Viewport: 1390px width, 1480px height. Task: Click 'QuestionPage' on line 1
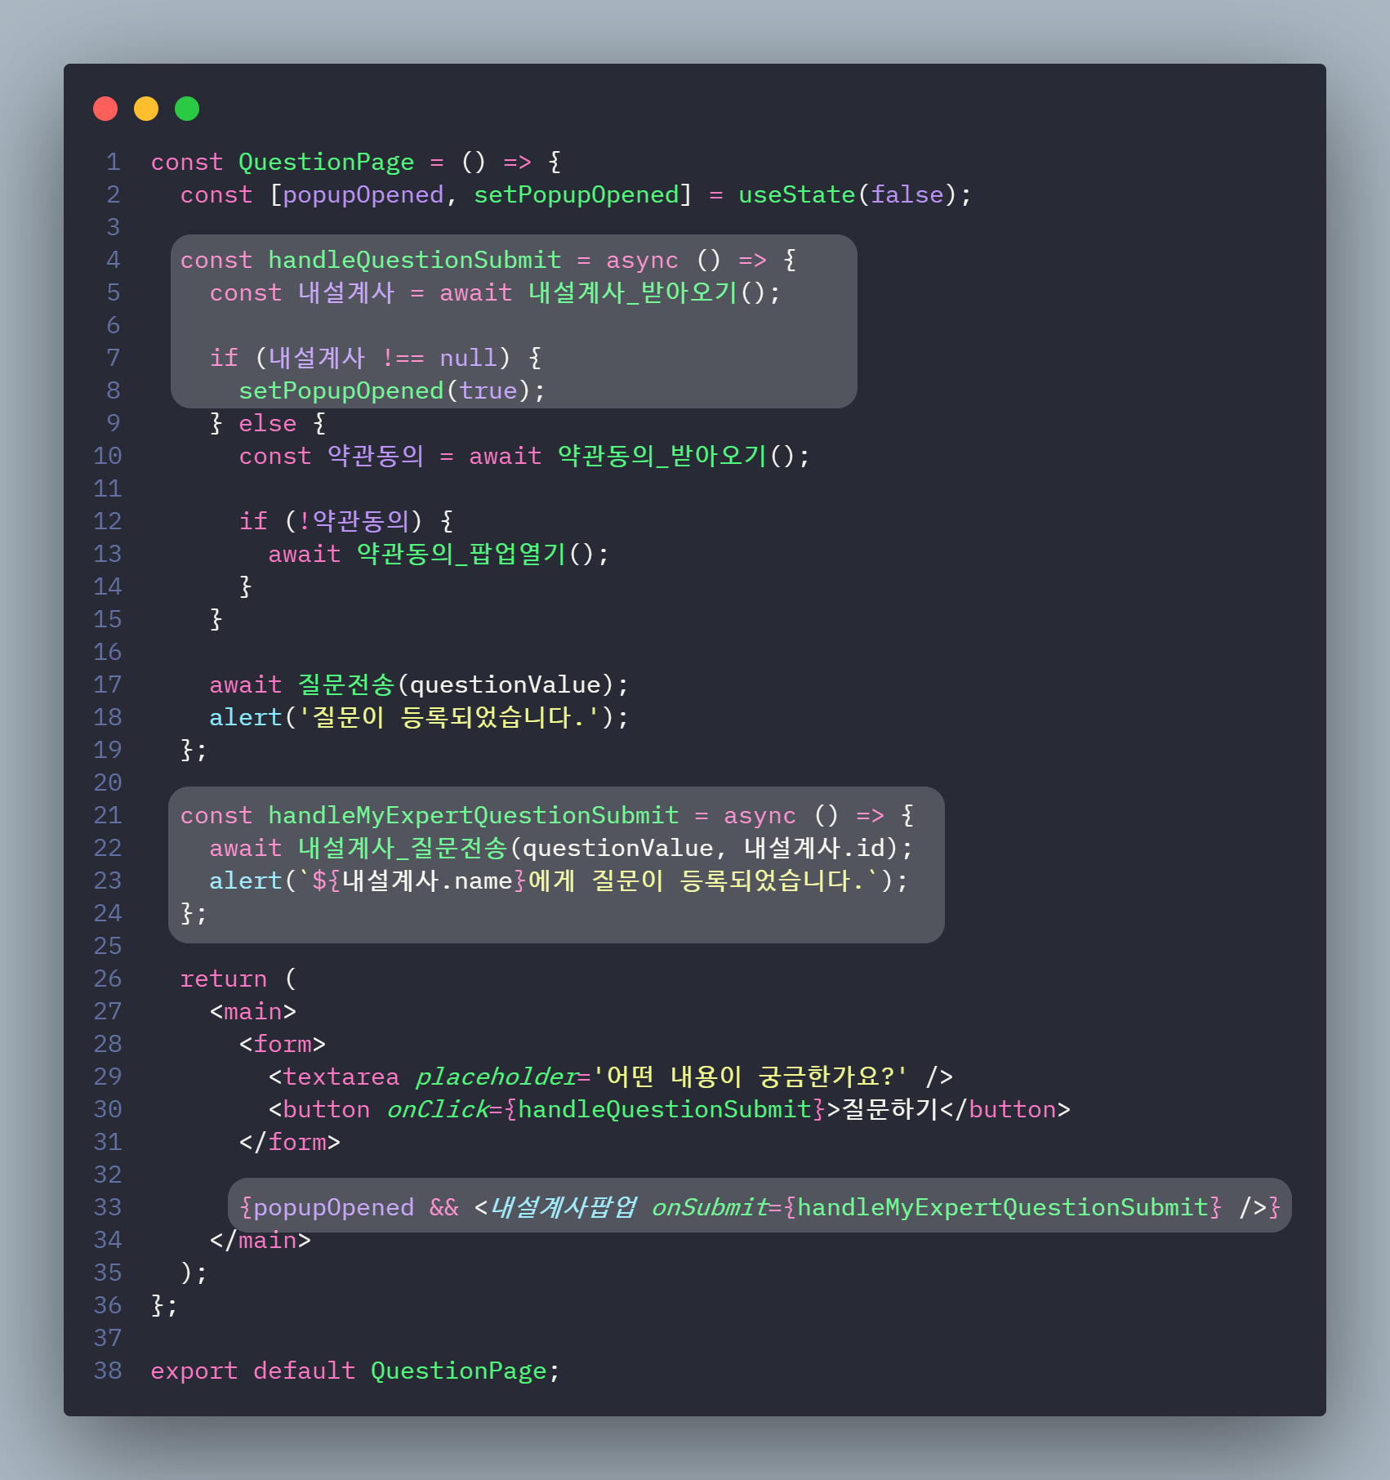click(x=326, y=163)
